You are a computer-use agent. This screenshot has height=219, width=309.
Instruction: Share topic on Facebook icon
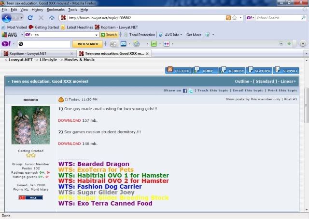(185, 90)
